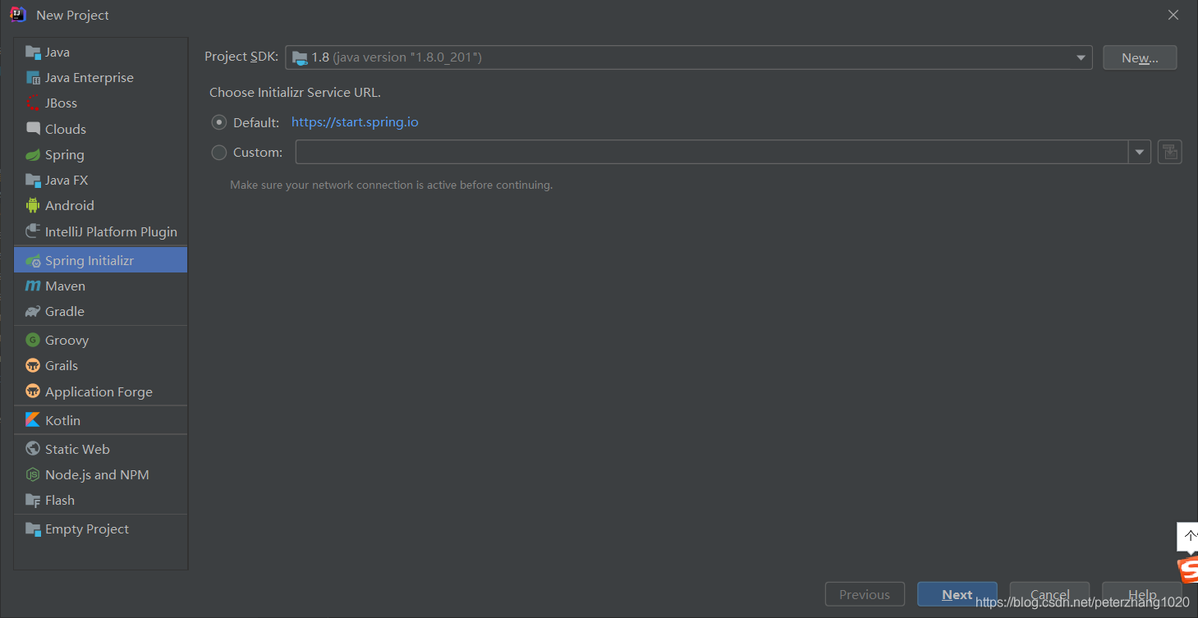This screenshot has width=1198, height=618.
Task: Select Application Forge label in list
Action: pos(99,391)
